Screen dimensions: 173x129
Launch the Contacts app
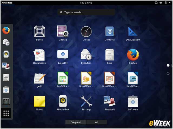tap(109, 33)
